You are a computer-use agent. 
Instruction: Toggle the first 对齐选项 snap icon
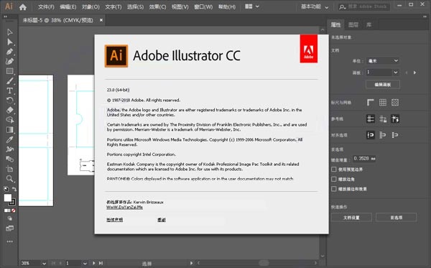point(370,135)
